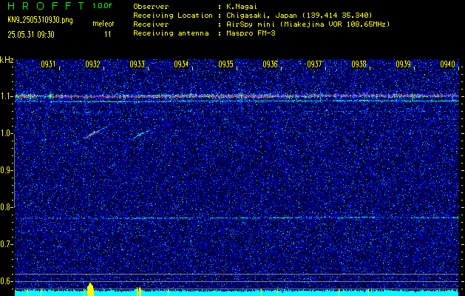The image size is (465, 296).
Task: Click the version number 1.00f
Action: point(102,6)
